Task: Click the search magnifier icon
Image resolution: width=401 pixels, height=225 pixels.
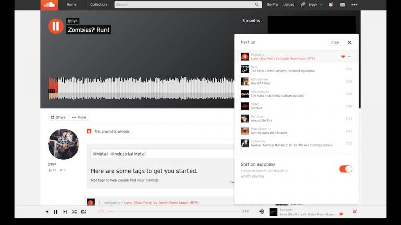Action: pyautogui.click(x=257, y=5)
